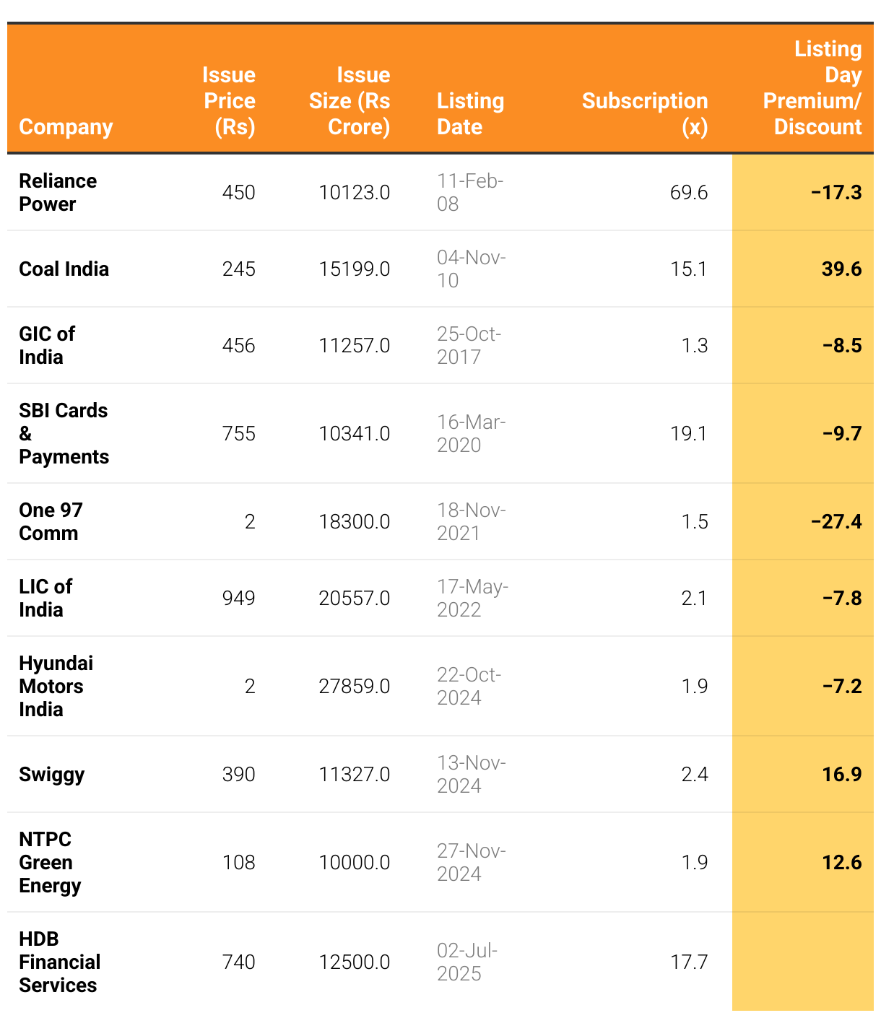
Task: Select the GIC of India row label
Action: [x=47, y=345]
